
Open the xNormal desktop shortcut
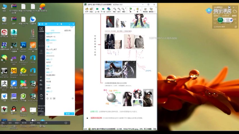coord(14,60)
